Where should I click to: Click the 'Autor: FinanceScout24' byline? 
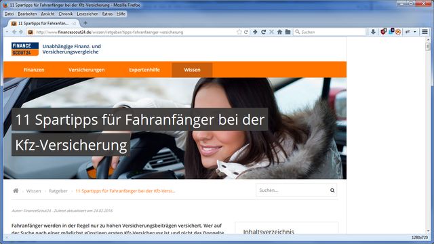pos(62,211)
